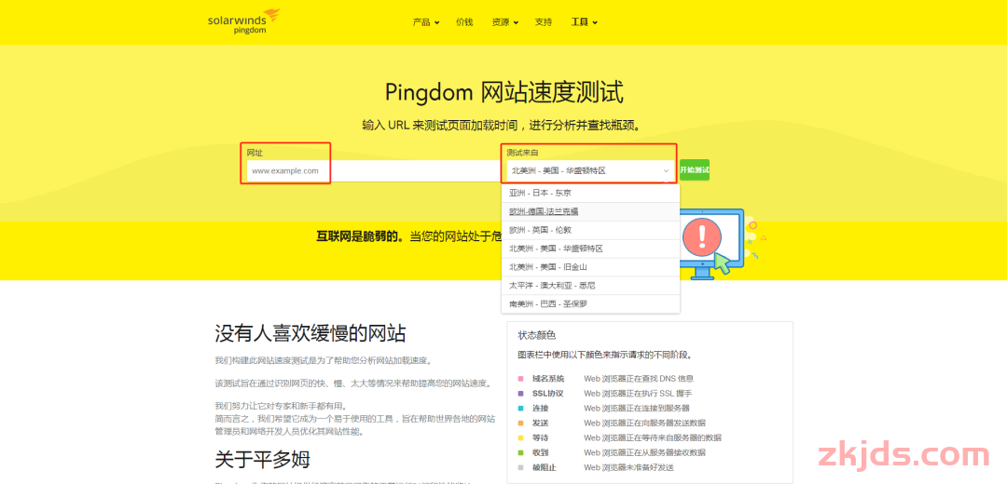Choose 欧洲 - 英国 - 伦敦 location
This screenshot has width=1007, height=484.
[x=590, y=230]
